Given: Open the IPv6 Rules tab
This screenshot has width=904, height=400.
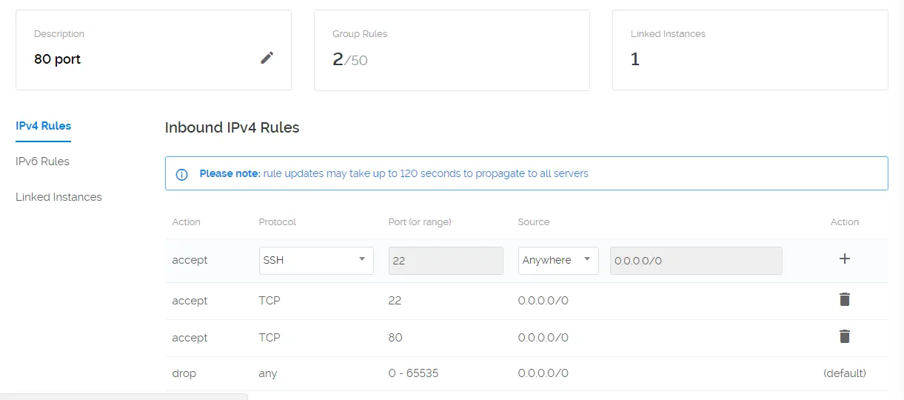Looking at the screenshot, I should point(42,161).
